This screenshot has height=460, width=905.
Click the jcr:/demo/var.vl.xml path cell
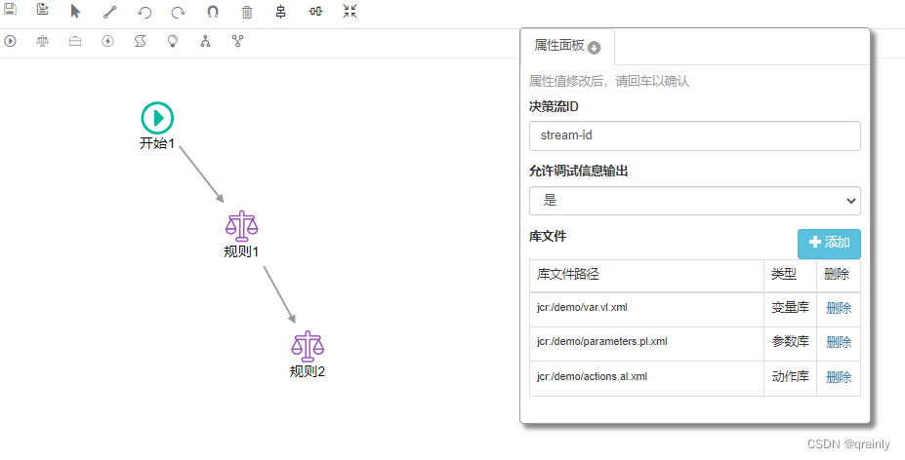pyautogui.click(x=646, y=310)
